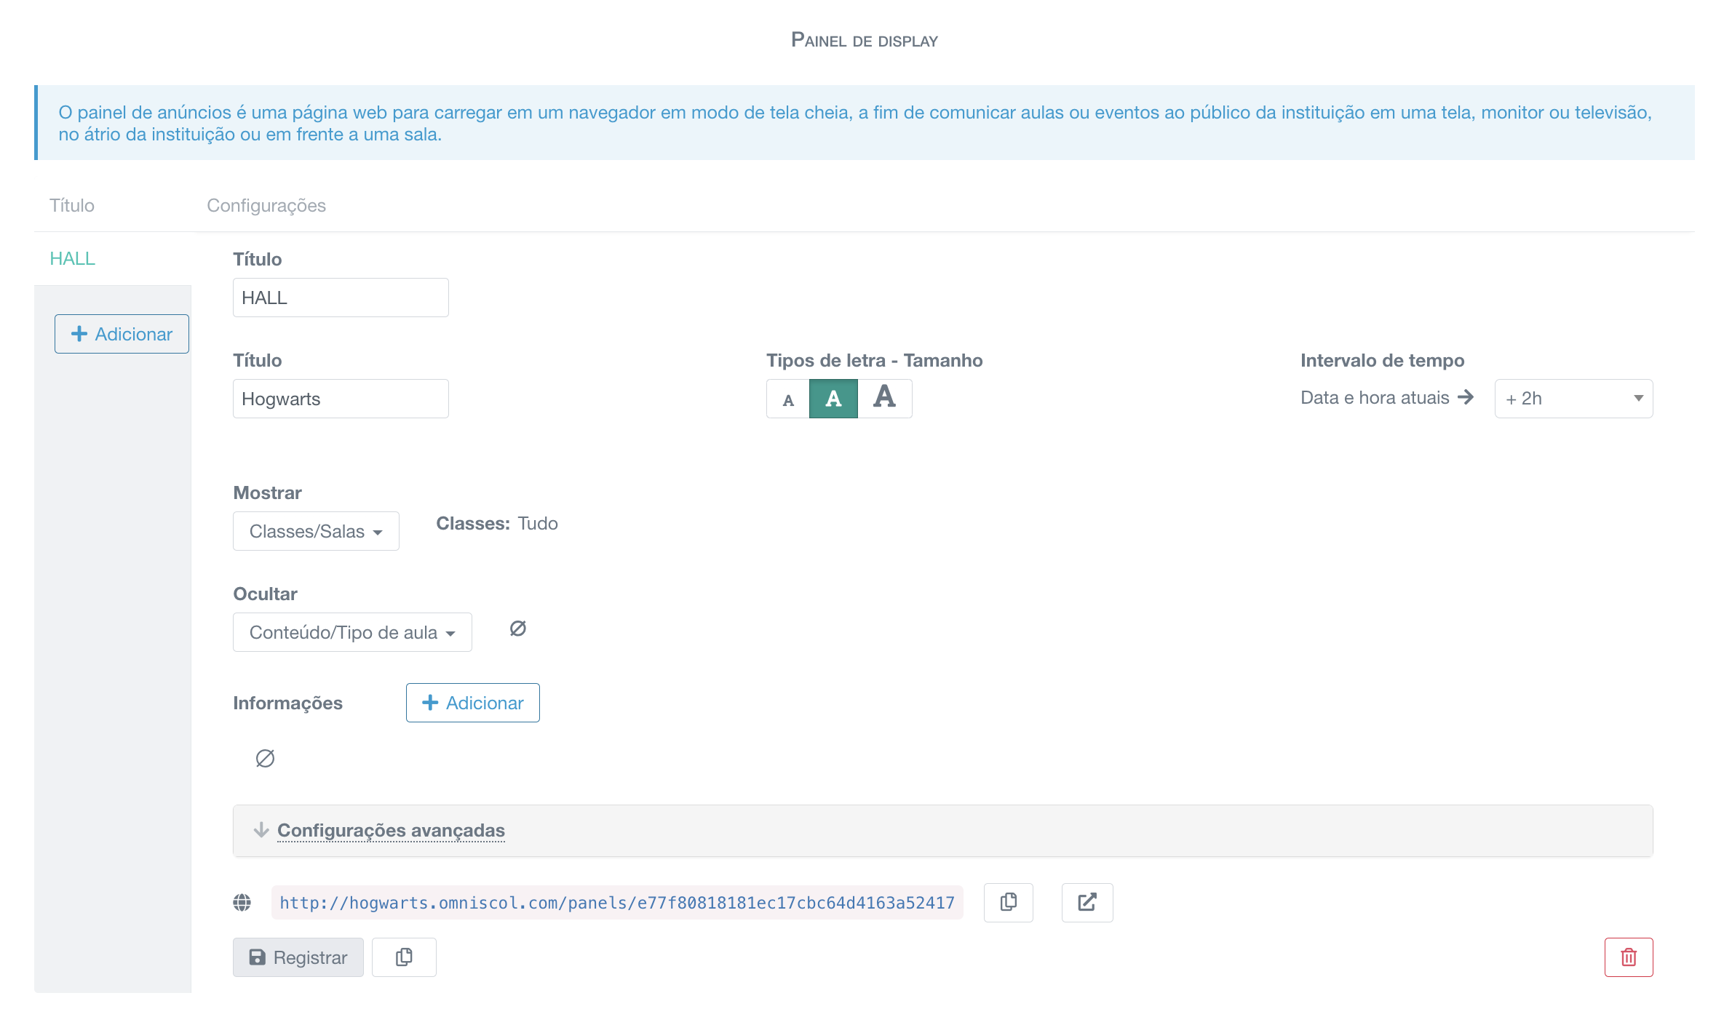This screenshot has width=1716, height=1017.
Task: Delete the HALL panel
Action: [1629, 957]
